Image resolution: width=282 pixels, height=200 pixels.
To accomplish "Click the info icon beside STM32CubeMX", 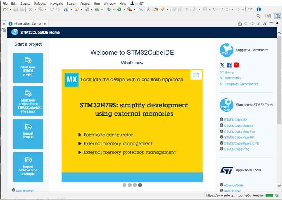I will (x=221, y=119).
